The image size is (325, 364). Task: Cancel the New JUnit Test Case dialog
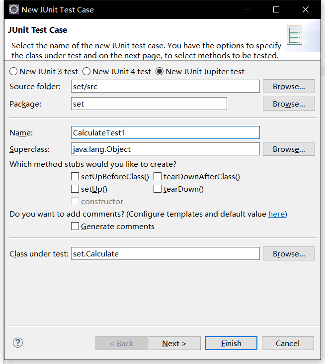[288, 343]
